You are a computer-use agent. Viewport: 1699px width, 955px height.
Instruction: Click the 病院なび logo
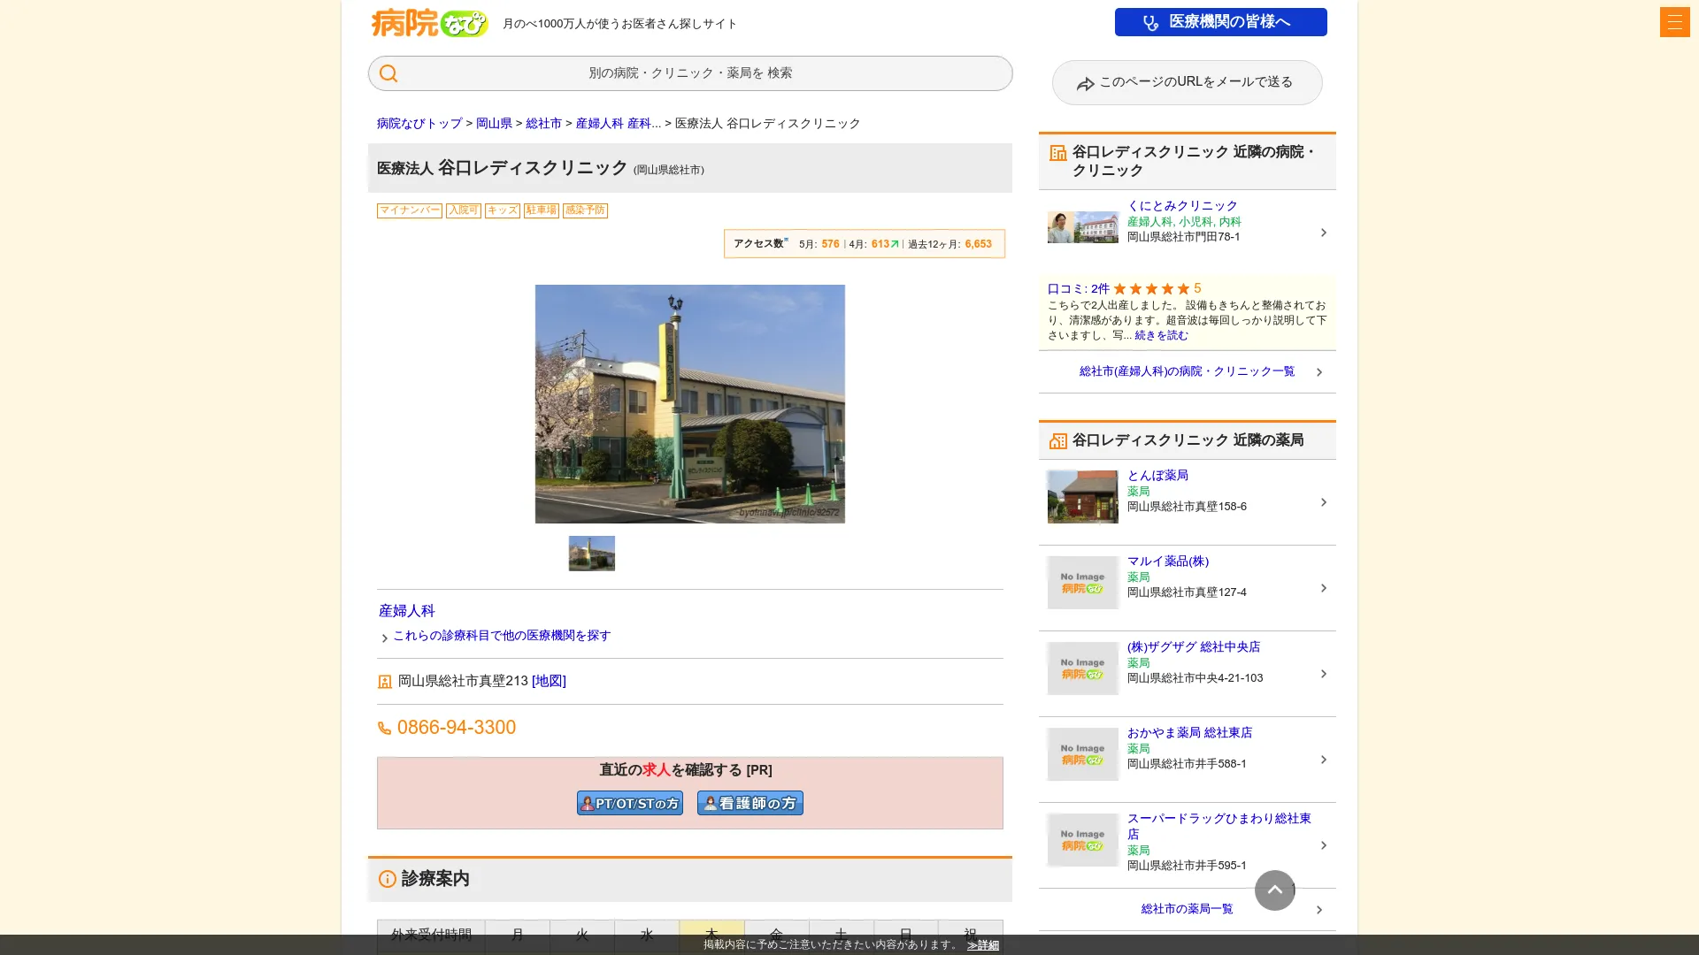[x=429, y=23]
